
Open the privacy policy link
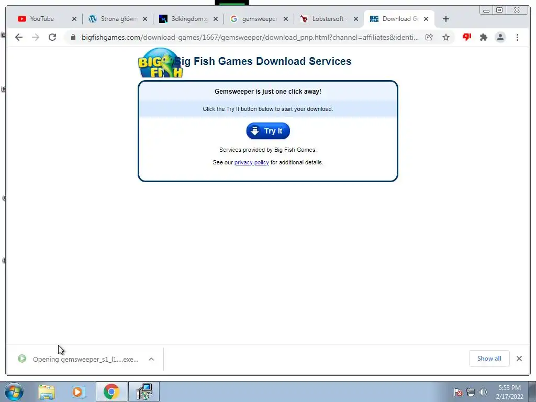(x=252, y=162)
